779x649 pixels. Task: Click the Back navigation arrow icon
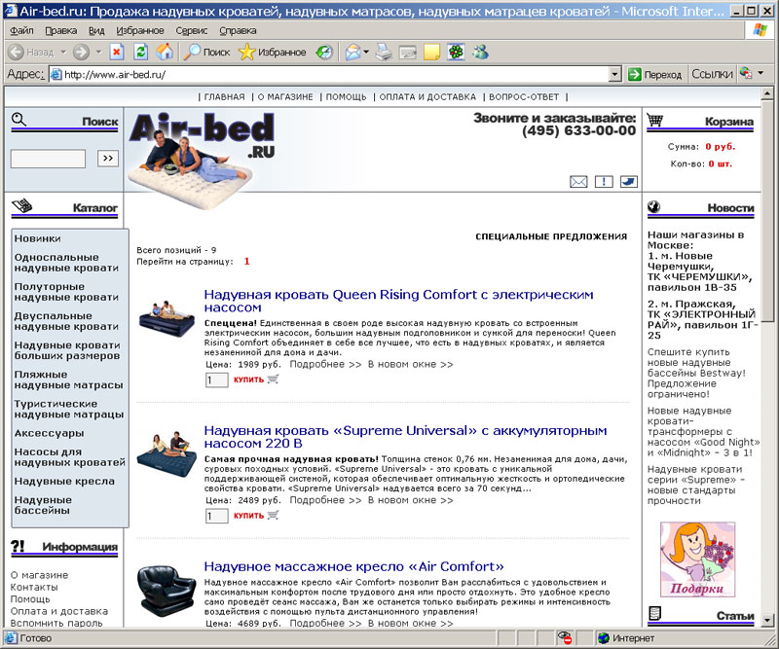17,52
